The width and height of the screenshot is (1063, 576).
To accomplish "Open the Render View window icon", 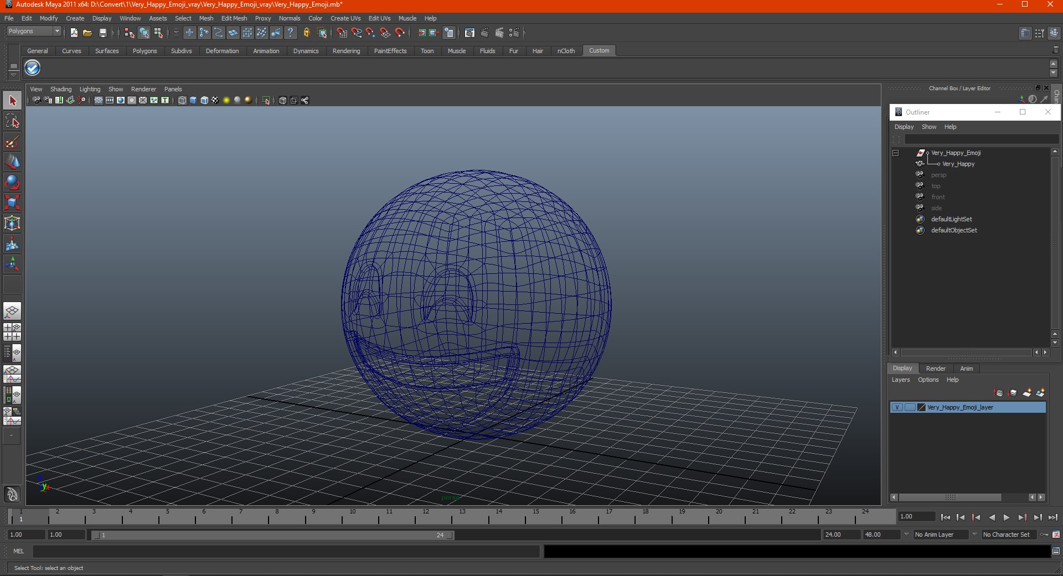I will pos(469,33).
